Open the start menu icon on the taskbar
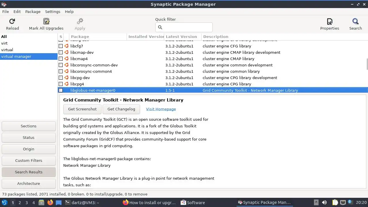Viewport: 368px width, 207px height. 4,202
